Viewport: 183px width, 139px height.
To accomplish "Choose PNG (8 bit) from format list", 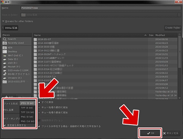I will coord(27,117).
